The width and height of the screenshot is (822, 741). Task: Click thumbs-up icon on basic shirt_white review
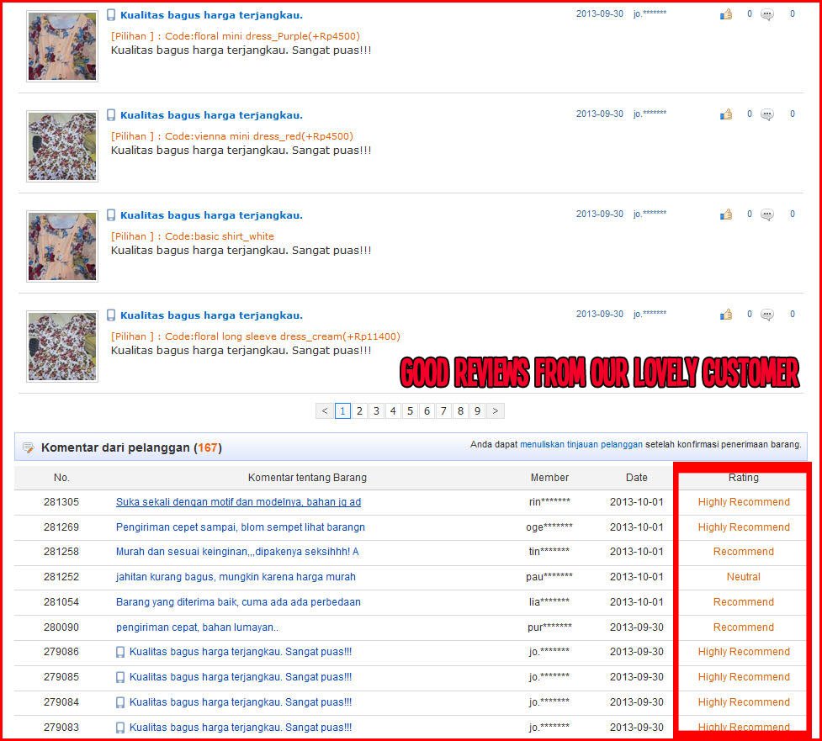pos(726,214)
